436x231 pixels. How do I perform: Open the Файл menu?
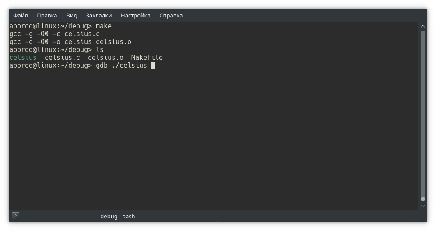(x=21, y=15)
